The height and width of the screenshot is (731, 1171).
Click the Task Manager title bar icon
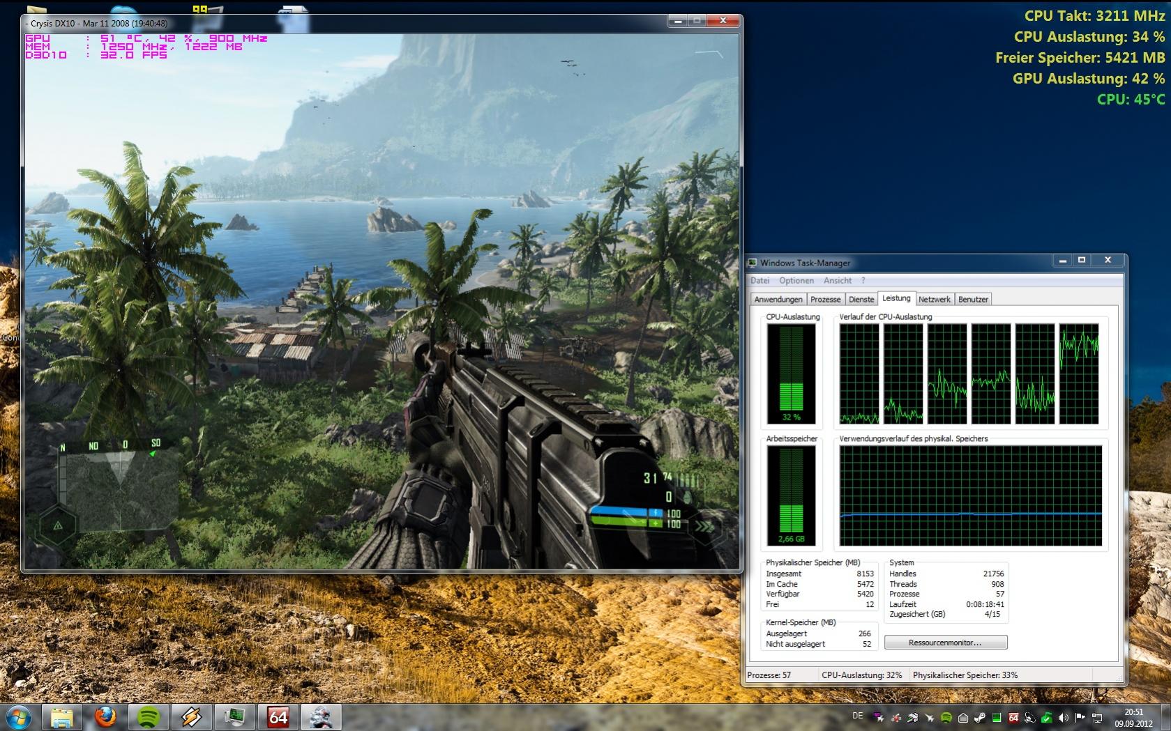tap(753, 263)
